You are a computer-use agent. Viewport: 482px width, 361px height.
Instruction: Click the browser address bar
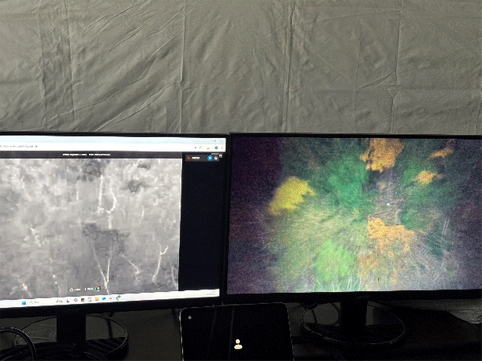(92, 147)
